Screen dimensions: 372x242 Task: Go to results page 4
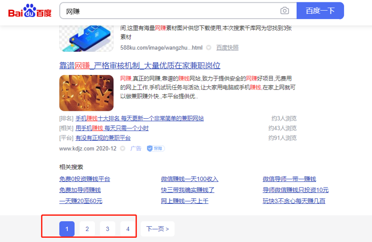128,229
